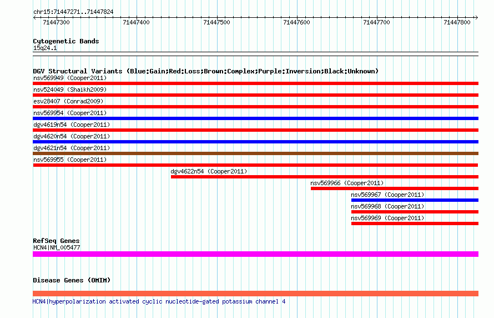This screenshot has height=318, width=494.
Task: Select the magenta HCN4 RefSeq gene bar
Action: click(x=255, y=254)
